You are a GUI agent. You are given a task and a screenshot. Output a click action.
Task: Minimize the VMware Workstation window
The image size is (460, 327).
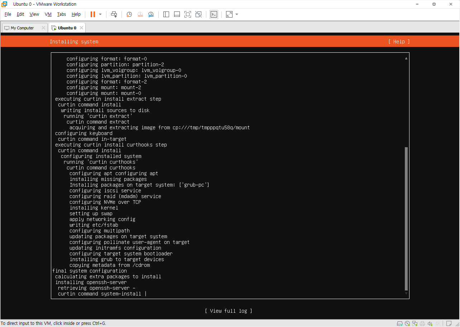click(418, 4)
